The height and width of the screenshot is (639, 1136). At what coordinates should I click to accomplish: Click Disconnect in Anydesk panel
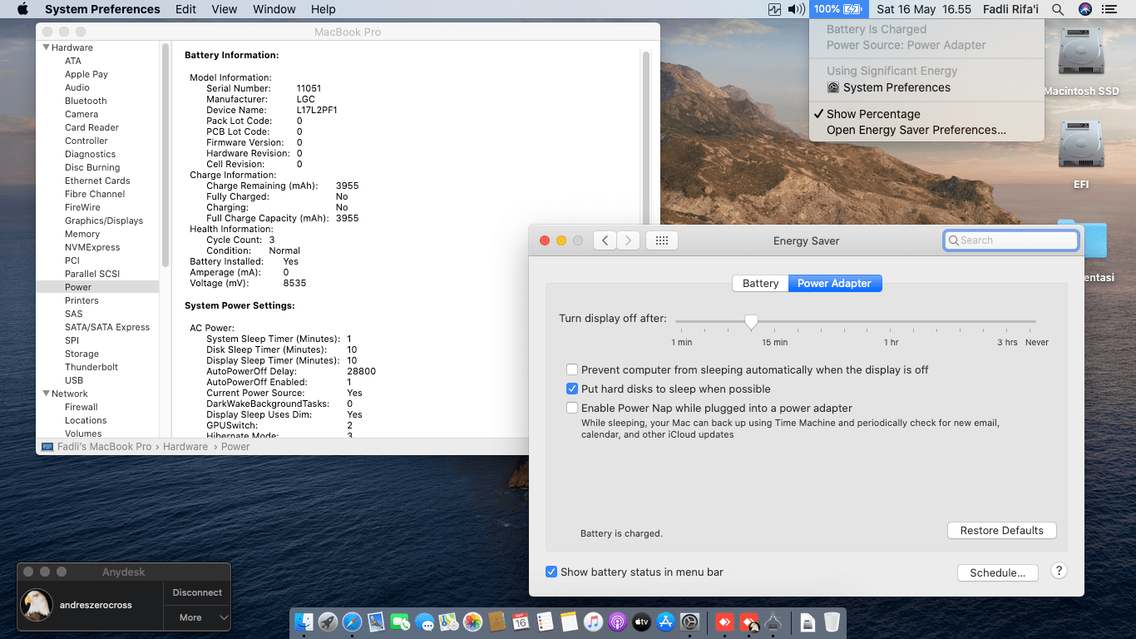pos(197,592)
